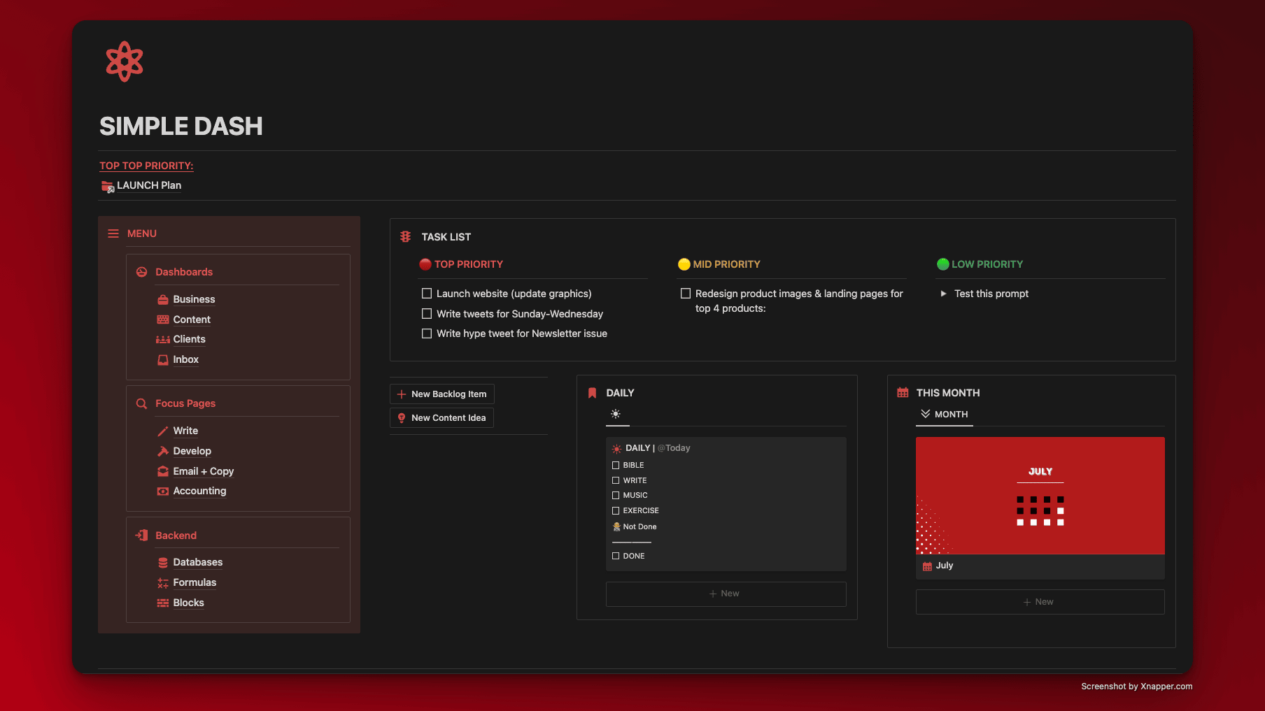Open the Content dashboard page
Image resolution: width=1265 pixels, height=711 pixels.
tap(192, 319)
